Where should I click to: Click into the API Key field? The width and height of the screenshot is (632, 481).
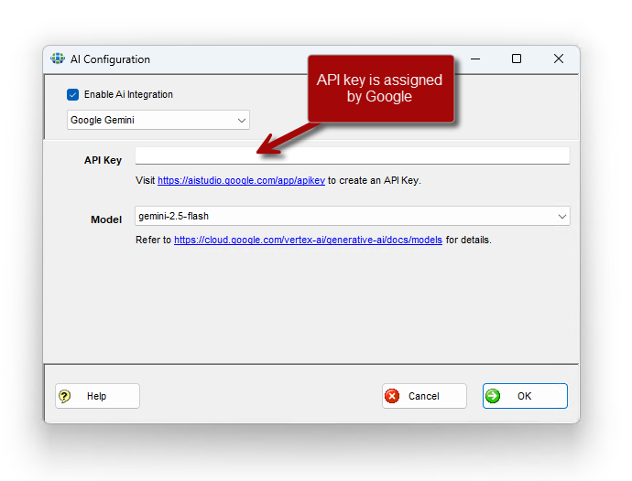pos(353,155)
